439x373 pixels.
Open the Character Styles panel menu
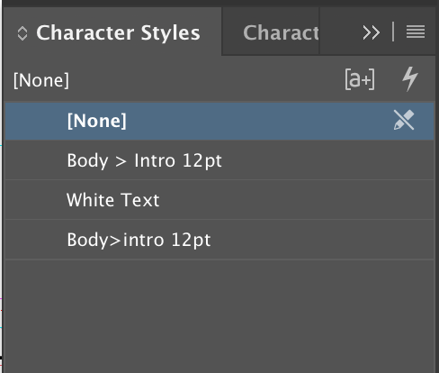click(x=416, y=32)
